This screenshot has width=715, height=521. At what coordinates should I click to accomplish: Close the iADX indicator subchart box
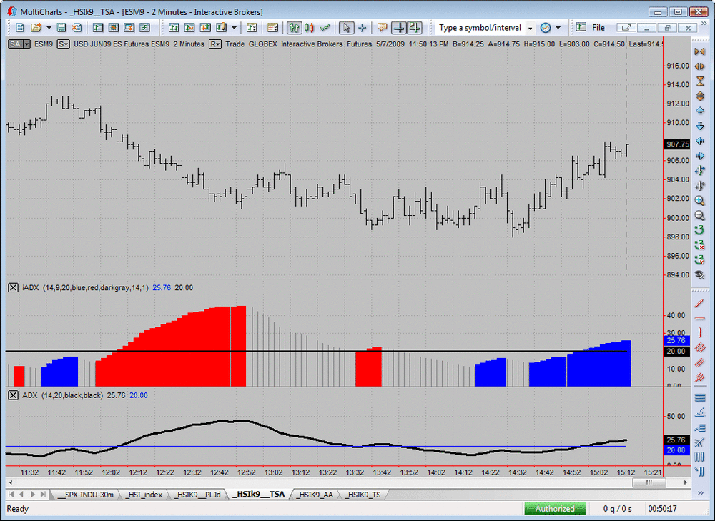click(13, 287)
